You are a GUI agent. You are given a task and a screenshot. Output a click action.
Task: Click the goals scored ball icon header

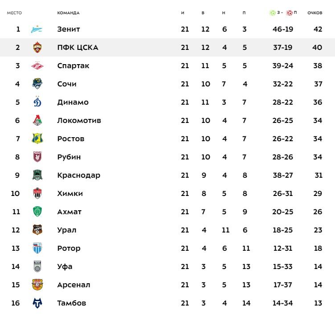(x=272, y=13)
